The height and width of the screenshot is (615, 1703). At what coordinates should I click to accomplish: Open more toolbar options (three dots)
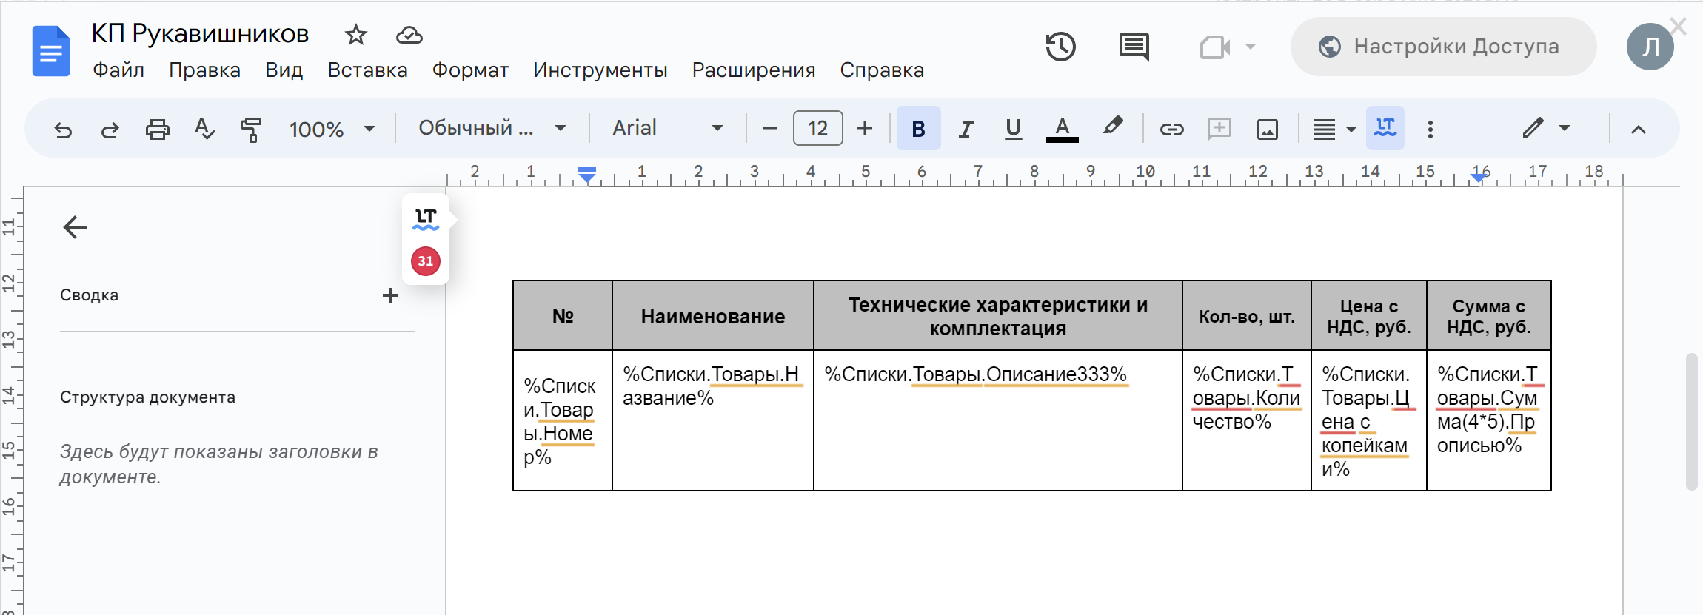tap(1430, 130)
